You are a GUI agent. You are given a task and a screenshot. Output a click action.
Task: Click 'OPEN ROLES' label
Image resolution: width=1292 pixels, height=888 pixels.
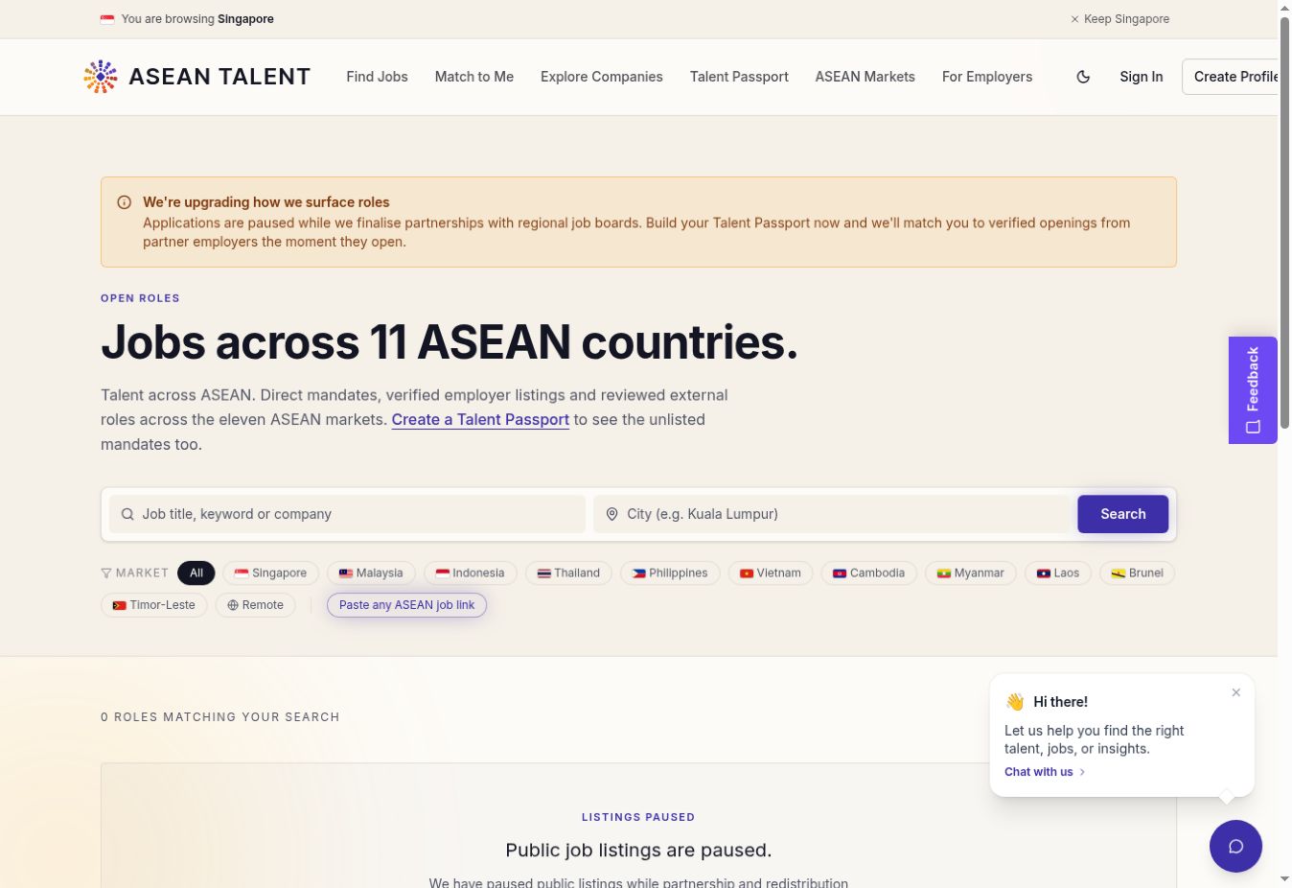click(x=140, y=298)
